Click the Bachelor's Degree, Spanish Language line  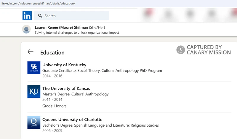point(100,125)
